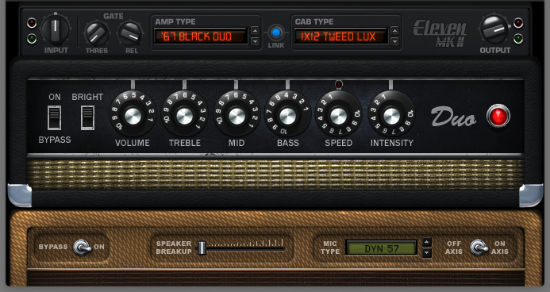Open the AMP TYPE '67 Black Duo selector
Image resolution: width=550 pixels, height=292 pixels.
pyautogui.click(x=201, y=36)
